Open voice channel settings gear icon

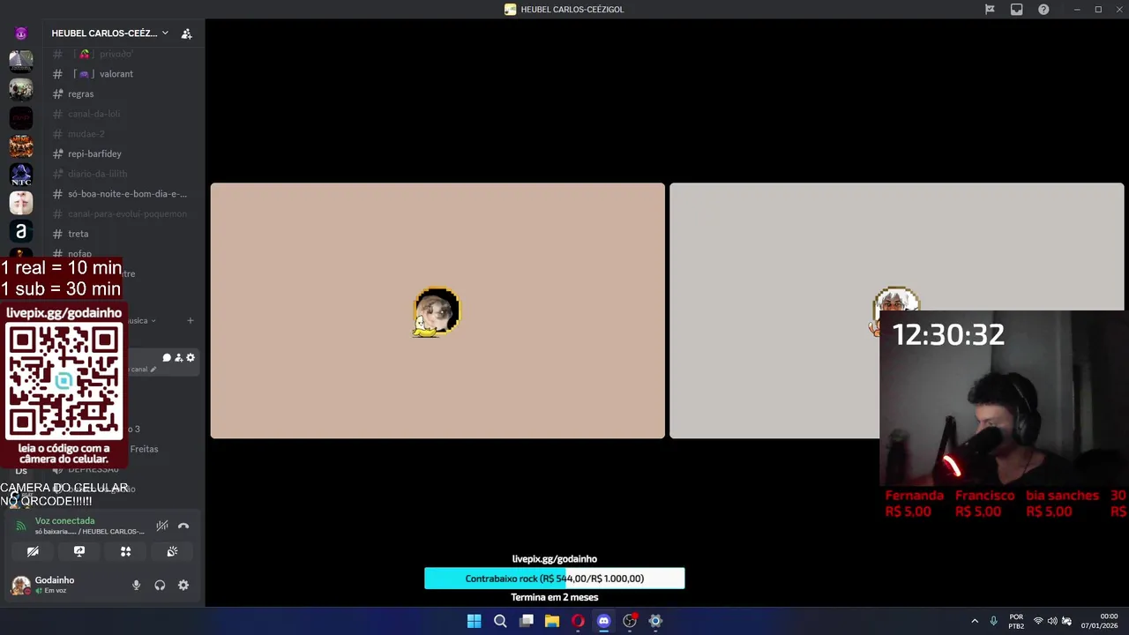click(x=190, y=358)
